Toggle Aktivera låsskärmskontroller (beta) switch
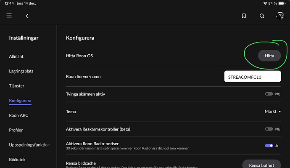 [x=269, y=129]
